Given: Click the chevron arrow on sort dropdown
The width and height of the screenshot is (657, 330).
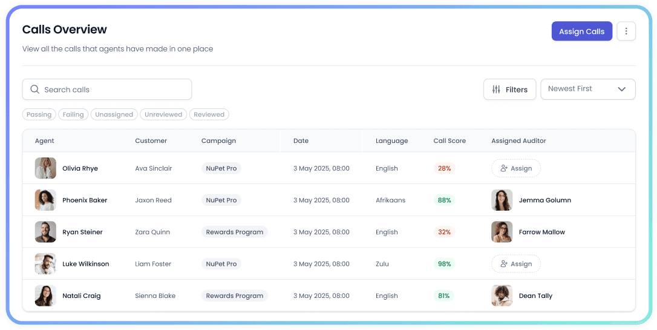Looking at the screenshot, I should click(x=621, y=89).
